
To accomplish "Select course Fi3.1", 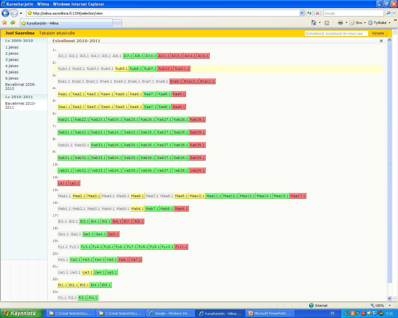I will point(83,298).
